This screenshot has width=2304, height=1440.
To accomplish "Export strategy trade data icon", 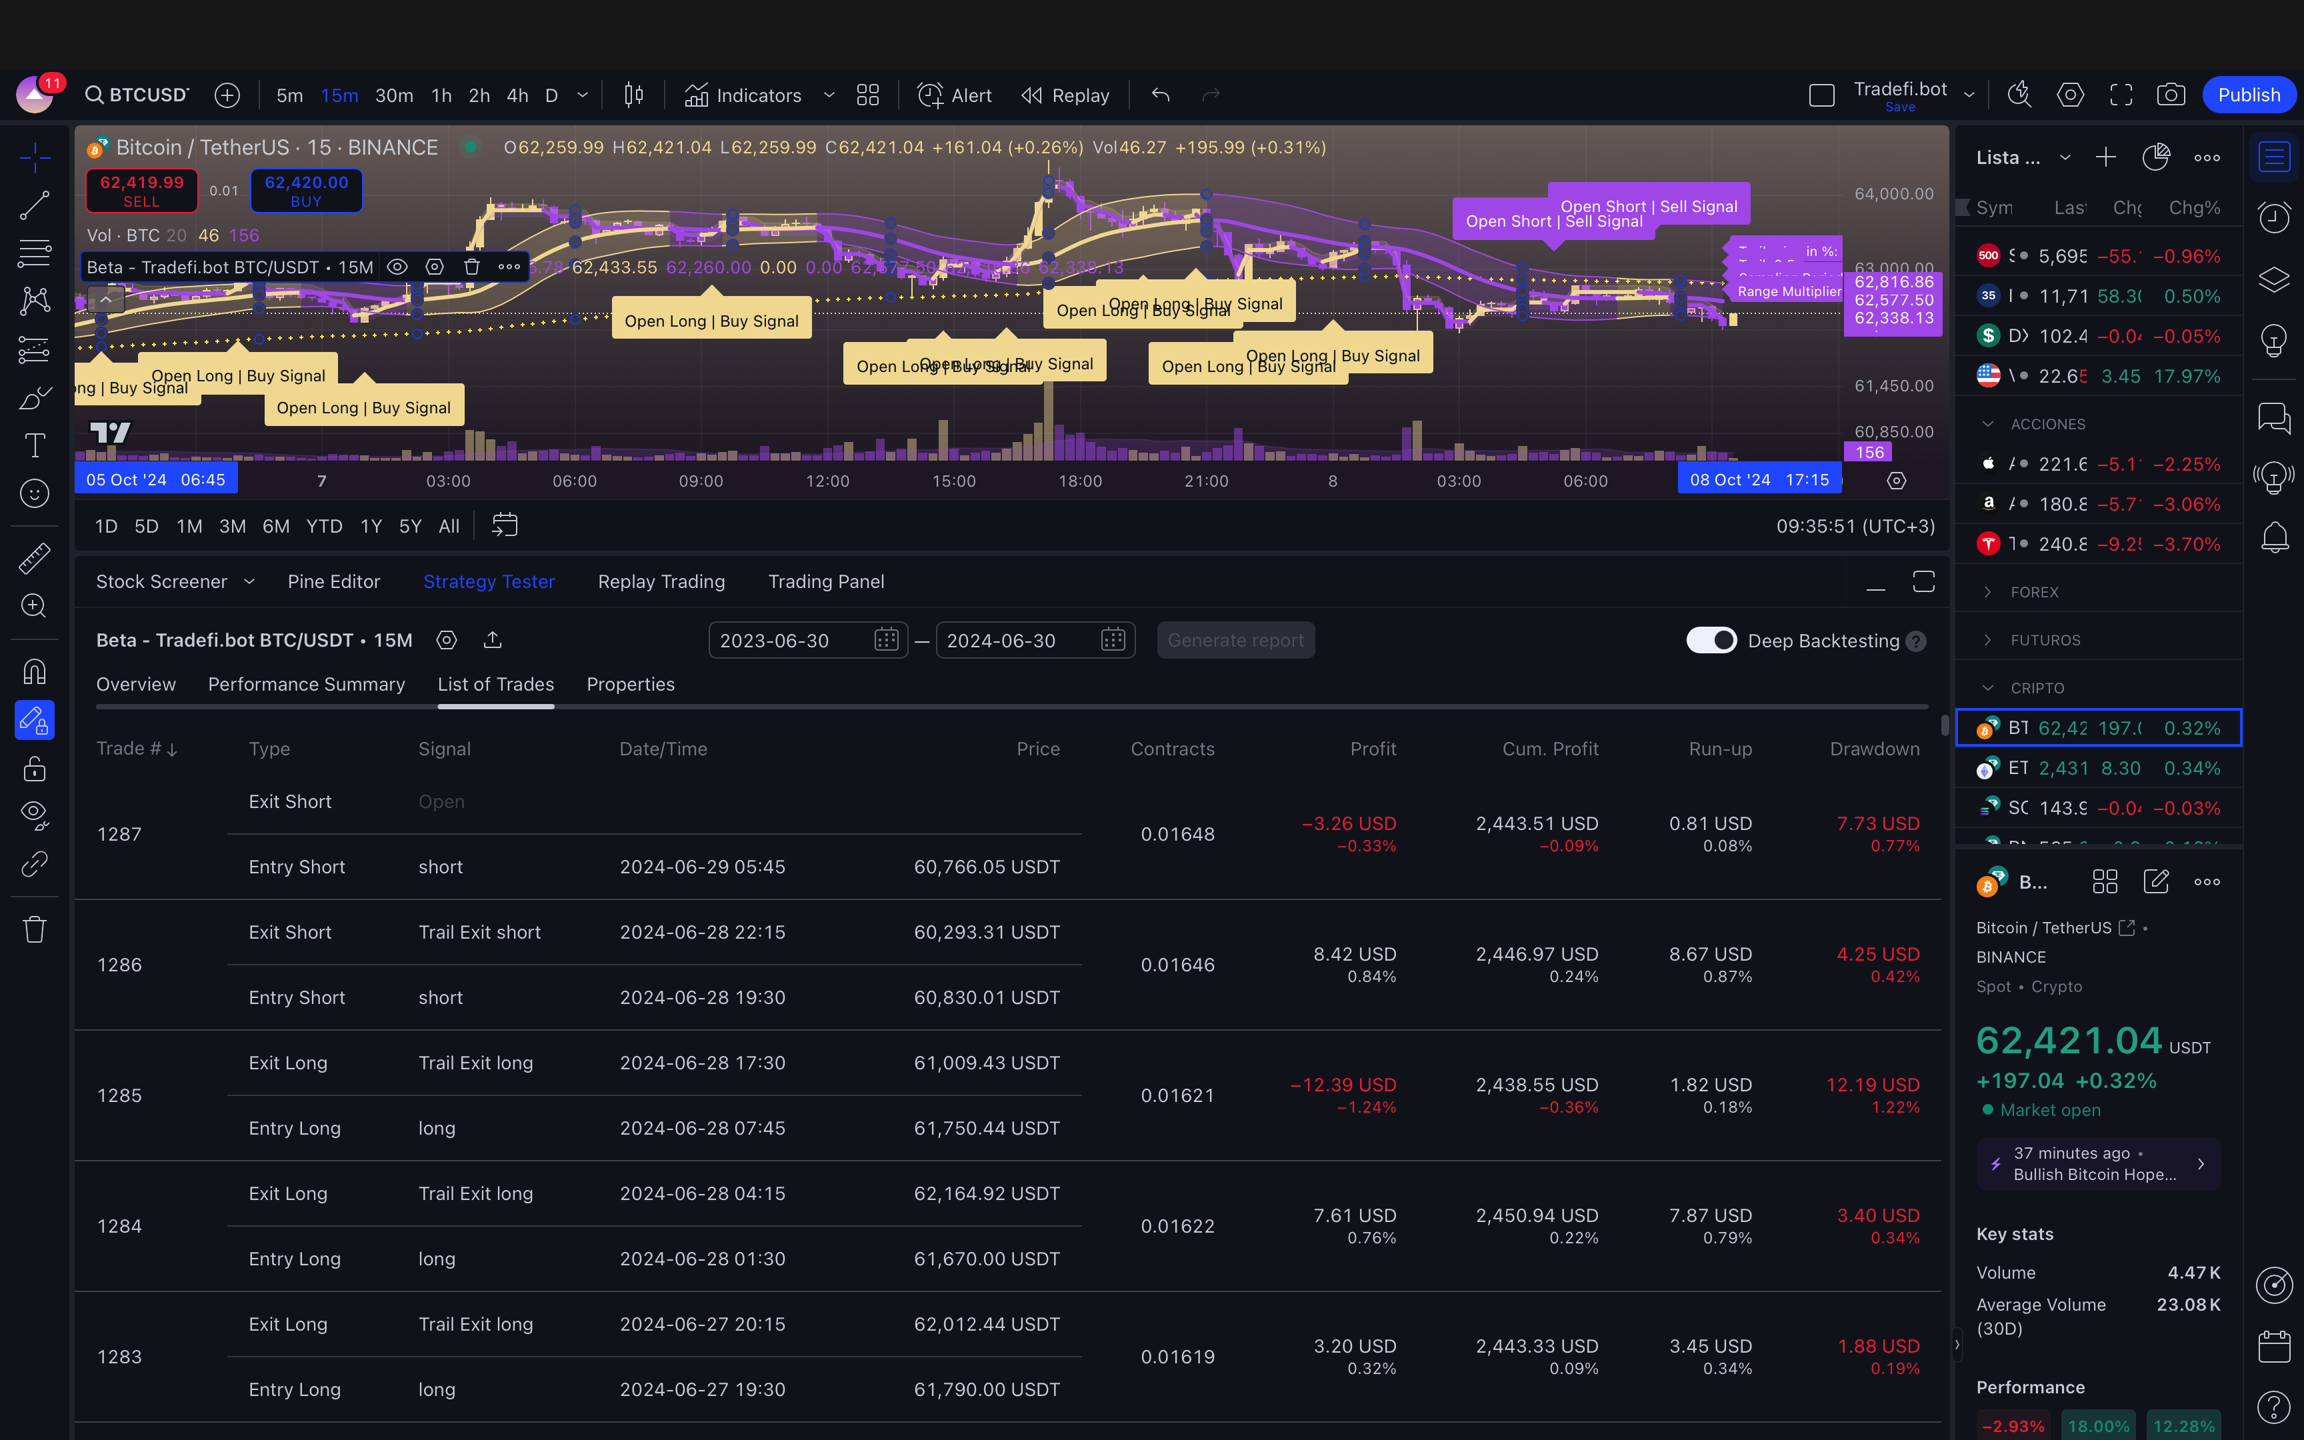I will coord(492,640).
